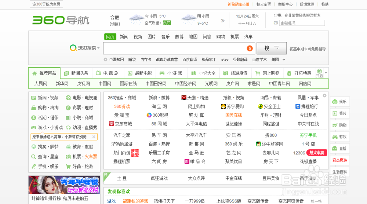Click the 360导航 logo

(x=61, y=20)
